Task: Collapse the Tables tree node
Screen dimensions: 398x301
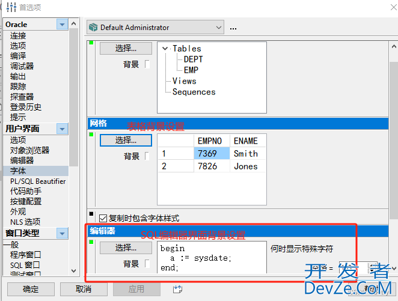Action: [x=165, y=49]
